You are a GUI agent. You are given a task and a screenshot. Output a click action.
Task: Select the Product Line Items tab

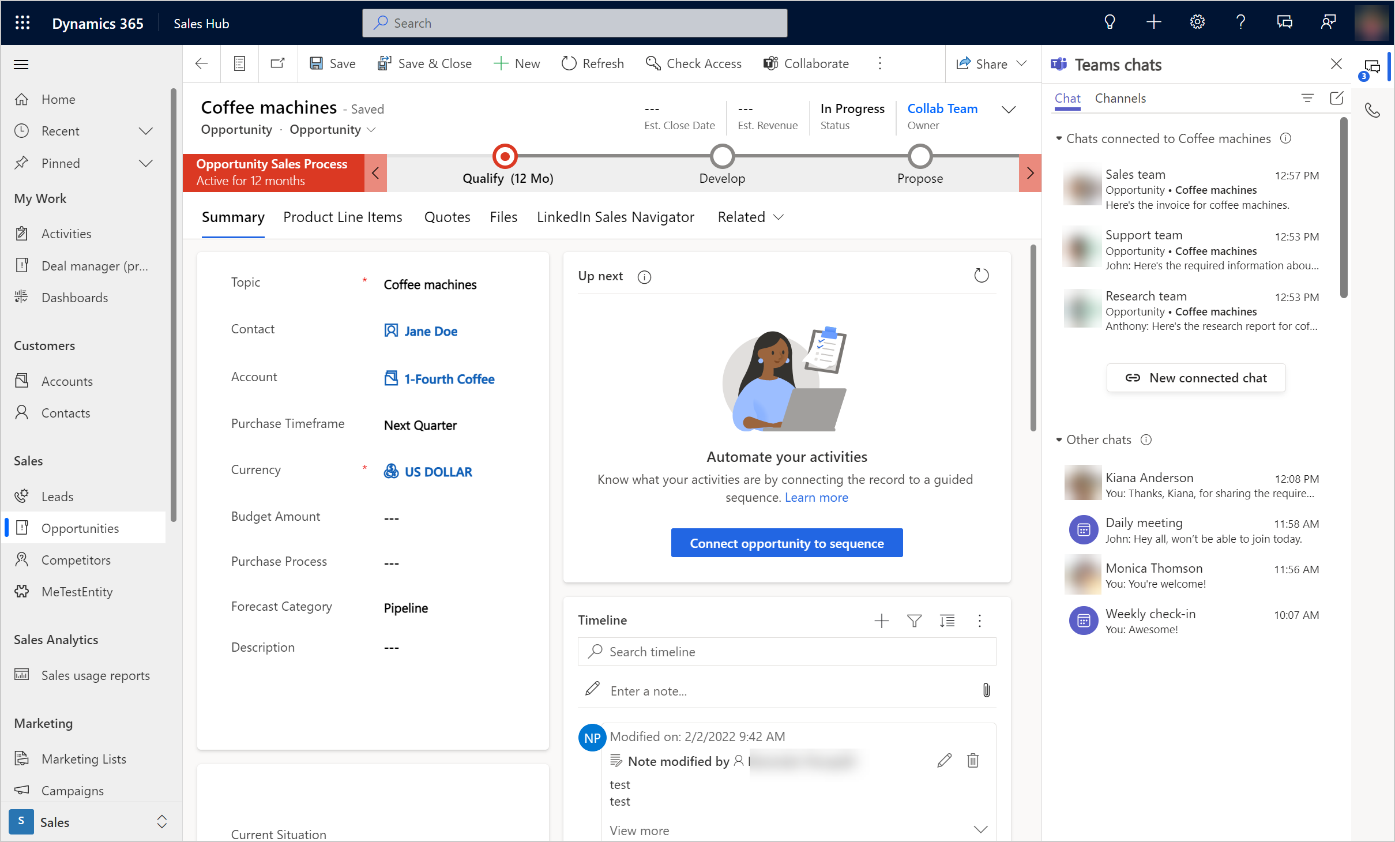coord(343,216)
